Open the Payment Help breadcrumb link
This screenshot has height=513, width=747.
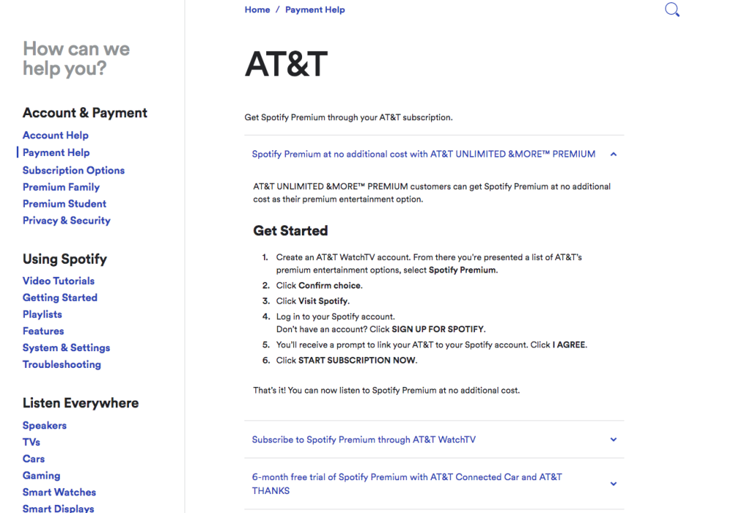click(315, 9)
